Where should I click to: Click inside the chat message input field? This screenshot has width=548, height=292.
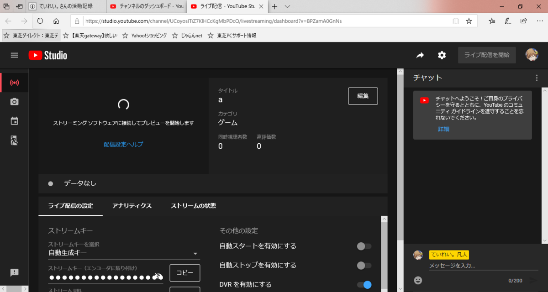tap(470, 265)
